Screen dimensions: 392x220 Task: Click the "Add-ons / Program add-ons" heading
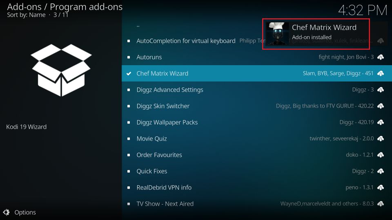(65, 7)
